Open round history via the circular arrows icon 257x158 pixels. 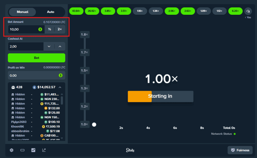248,11
